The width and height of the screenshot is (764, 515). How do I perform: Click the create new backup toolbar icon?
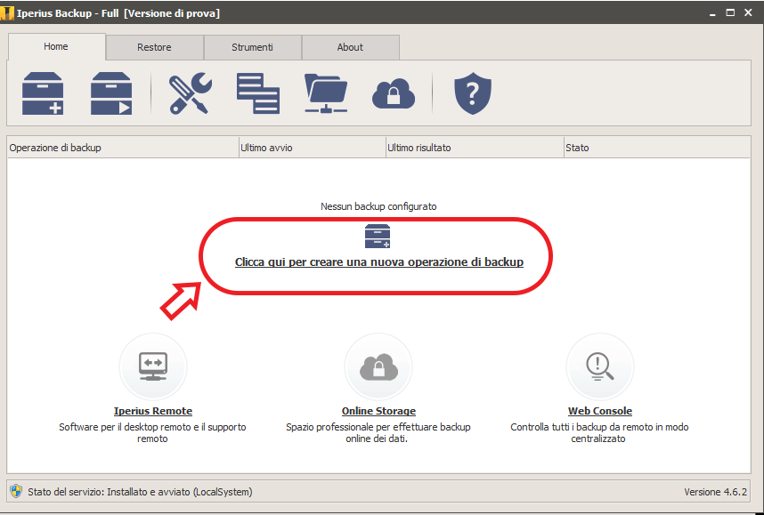coord(43,93)
